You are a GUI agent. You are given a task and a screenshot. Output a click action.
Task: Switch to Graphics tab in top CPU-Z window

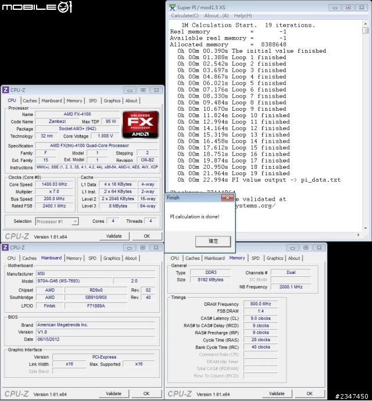click(x=112, y=100)
